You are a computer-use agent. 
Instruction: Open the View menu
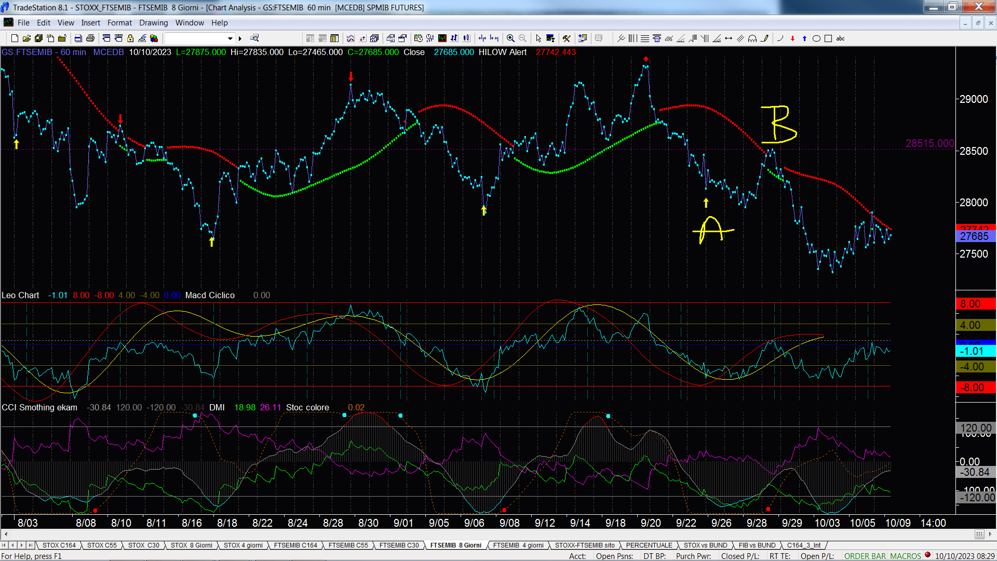pos(66,23)
